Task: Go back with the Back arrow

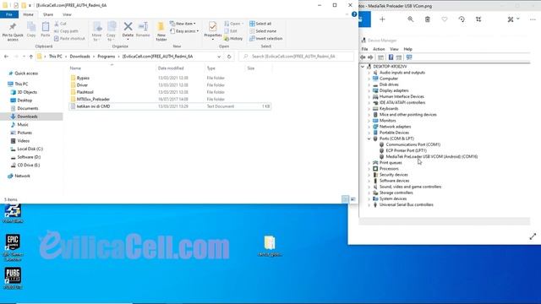Action: pos(7,57)
